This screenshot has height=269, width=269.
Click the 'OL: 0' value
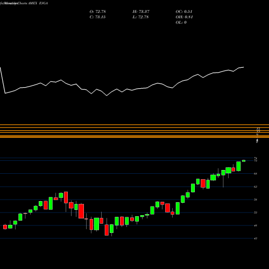(x=181, y=23)
